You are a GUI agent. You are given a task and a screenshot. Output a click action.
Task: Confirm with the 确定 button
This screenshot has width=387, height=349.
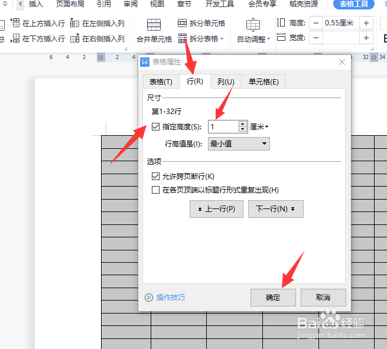(x=273, y=298)
